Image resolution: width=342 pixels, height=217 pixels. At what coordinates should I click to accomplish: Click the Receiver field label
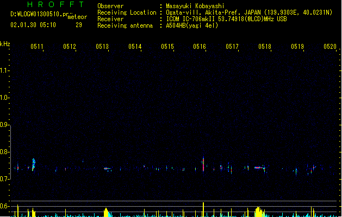click(x=110, y=19)
